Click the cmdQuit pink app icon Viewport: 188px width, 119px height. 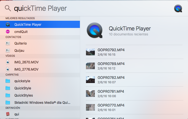pyautogui.click(x=8, y=32)
